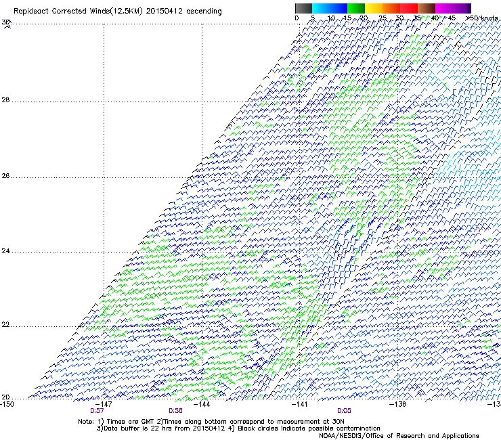Image resolution: width=501 pixels, height=440 pixels.
Task: Click the legend scale label '10'
Action: pos(331,18)
